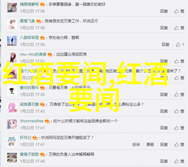188x167 pixels.
Task: Thumbs-up 黄橙子甜甜's comment
Action: (x=179, y=161)
